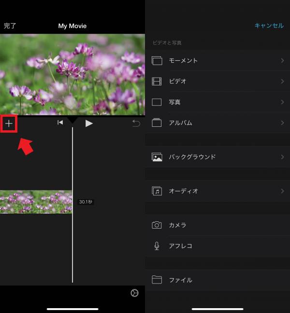Select the モーメント icon
290x313 pixels.
(x=157, y=61)
